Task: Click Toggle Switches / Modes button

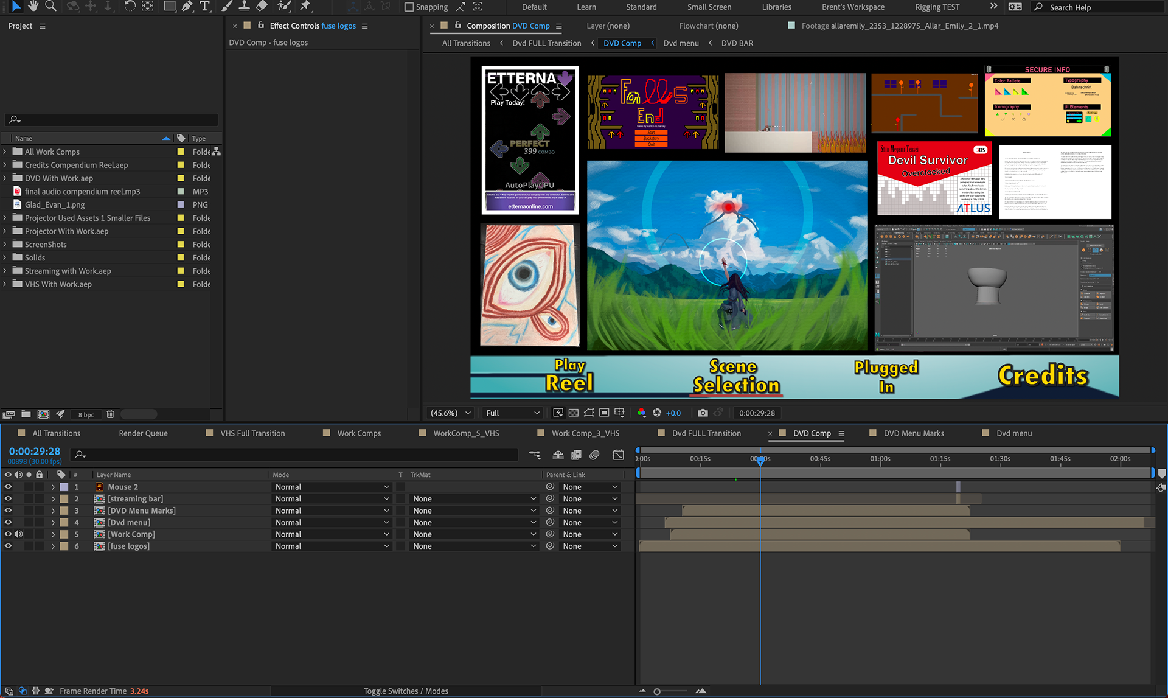Action: point(406,691)
